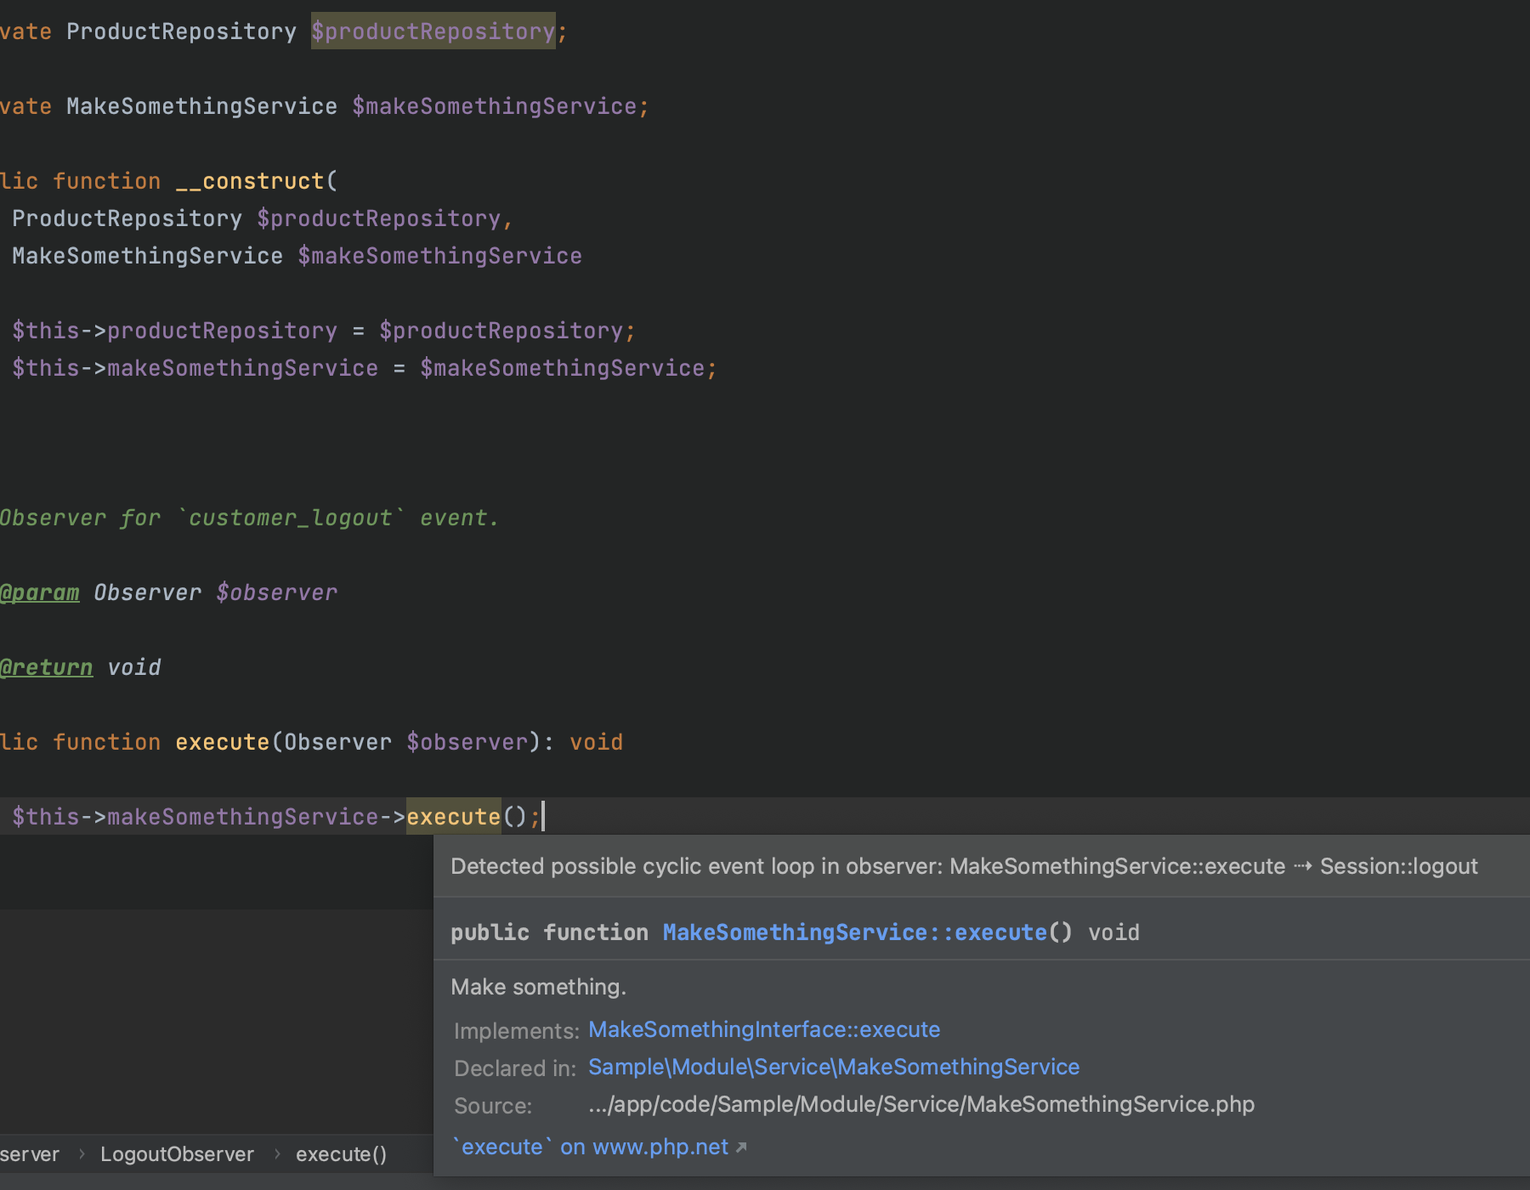The image size is (1530, 1190).
Task: Click the __construct function name
Action: pyautogui.click(x=250, y=181)
